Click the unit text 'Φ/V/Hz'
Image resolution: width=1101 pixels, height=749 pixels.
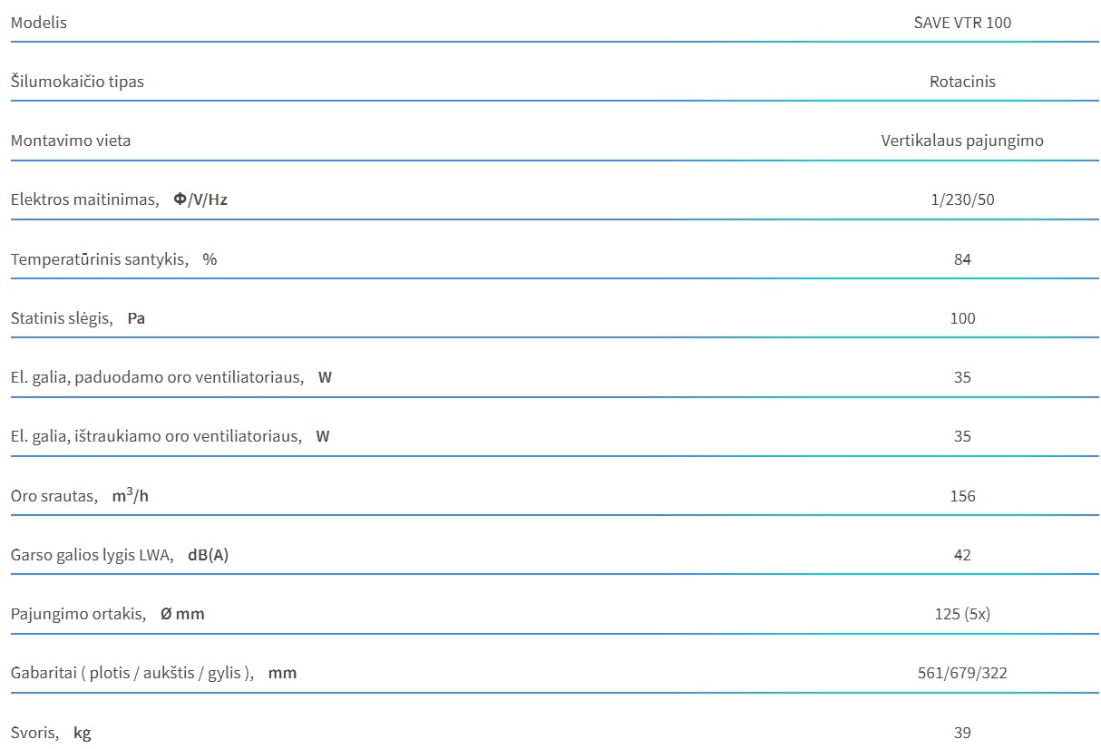pyautogui.click(x=200, y=199)
